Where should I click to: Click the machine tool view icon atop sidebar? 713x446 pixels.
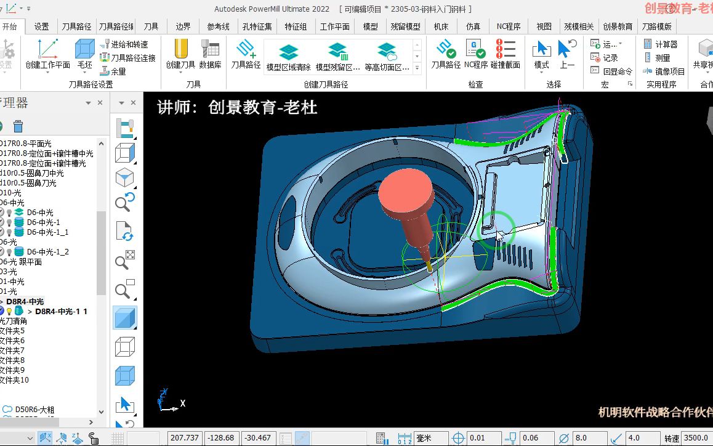tap(124, 128)
